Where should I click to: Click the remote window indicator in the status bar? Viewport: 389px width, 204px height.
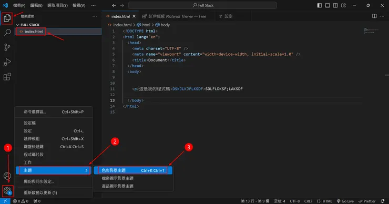click(x=5, y=201)
